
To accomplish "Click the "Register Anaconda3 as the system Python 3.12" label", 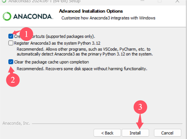I will (x=57, y=43).
